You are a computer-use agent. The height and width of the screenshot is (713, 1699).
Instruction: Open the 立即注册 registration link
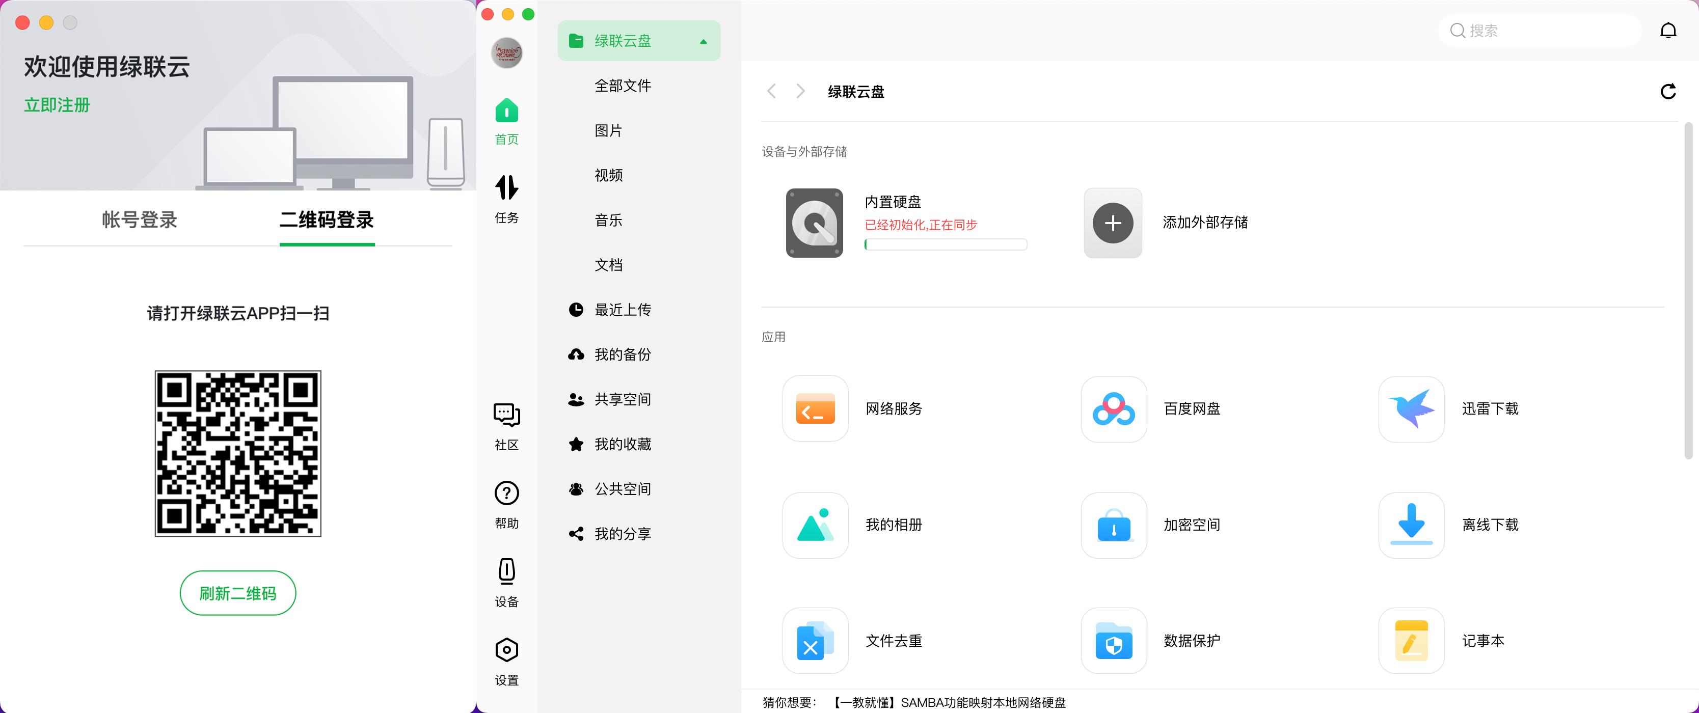pos(57,105)
